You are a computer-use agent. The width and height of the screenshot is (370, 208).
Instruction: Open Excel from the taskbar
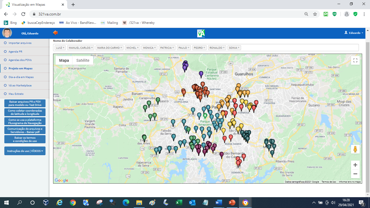pyautogui.click(x=179, y=203)
